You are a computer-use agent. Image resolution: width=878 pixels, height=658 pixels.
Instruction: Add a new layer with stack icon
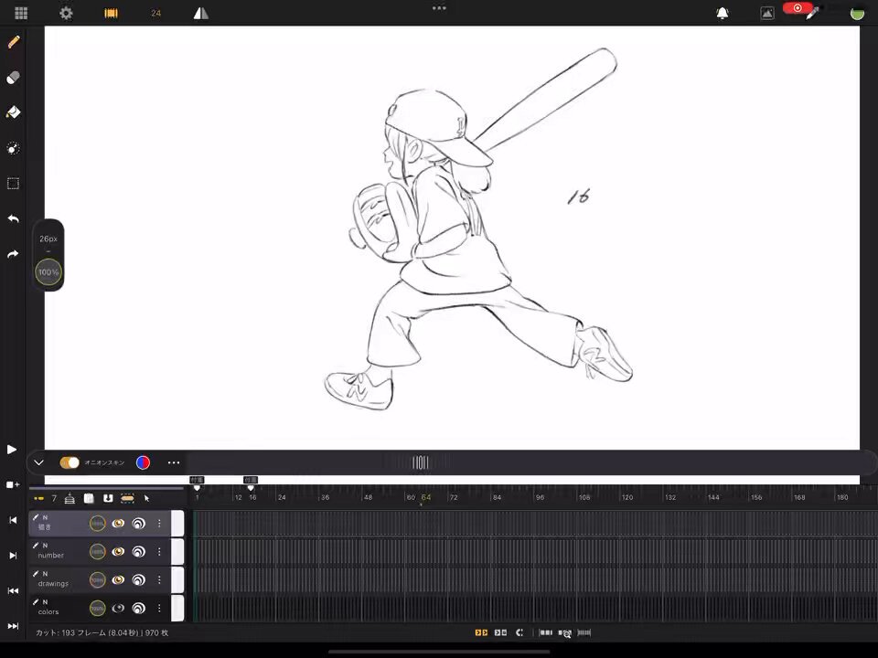coord(70,498)
